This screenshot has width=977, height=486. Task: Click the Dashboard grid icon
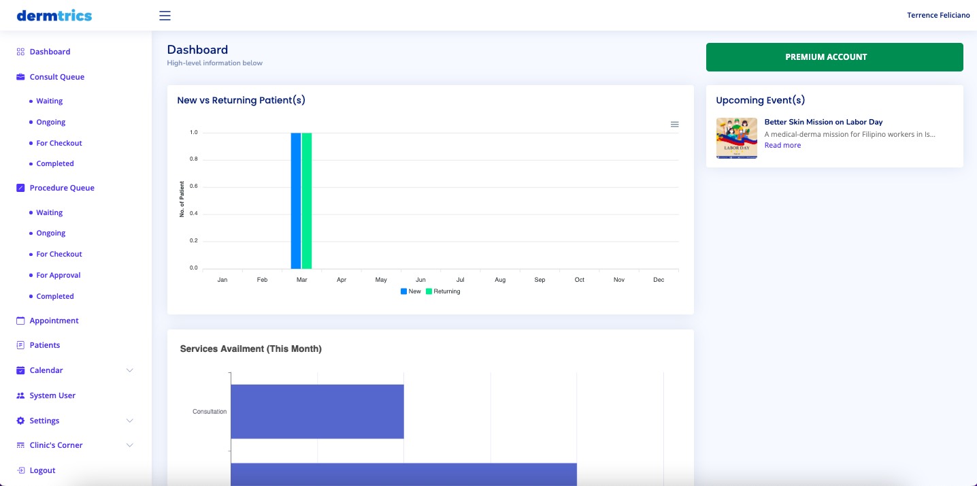tap(20, 52)
